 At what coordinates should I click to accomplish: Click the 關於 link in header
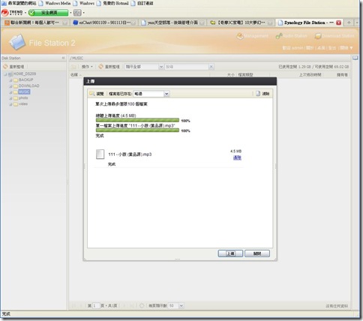click(x=310, y=48)
